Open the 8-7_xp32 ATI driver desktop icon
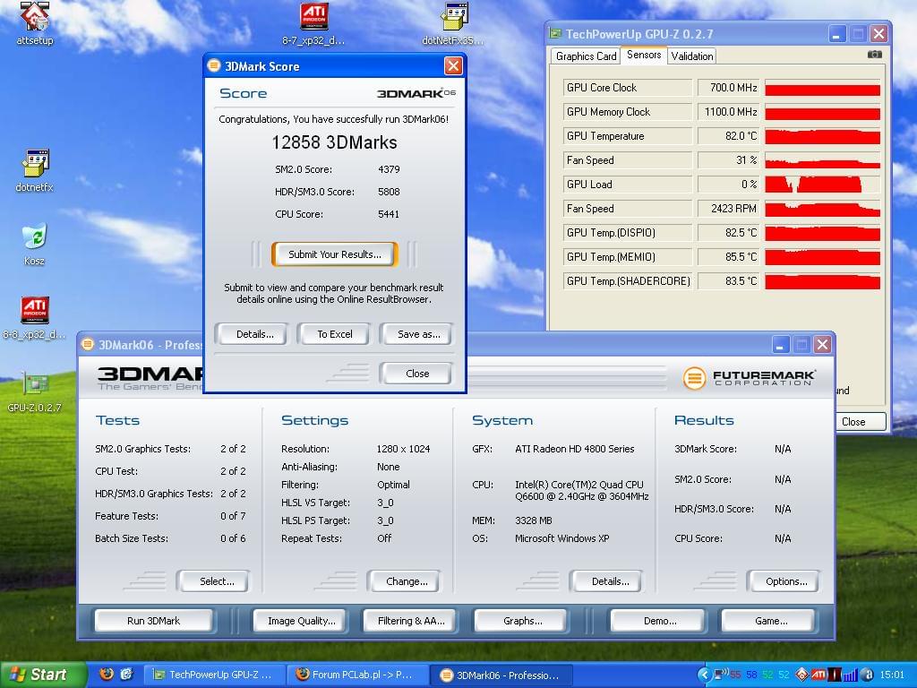 (313, 16)
